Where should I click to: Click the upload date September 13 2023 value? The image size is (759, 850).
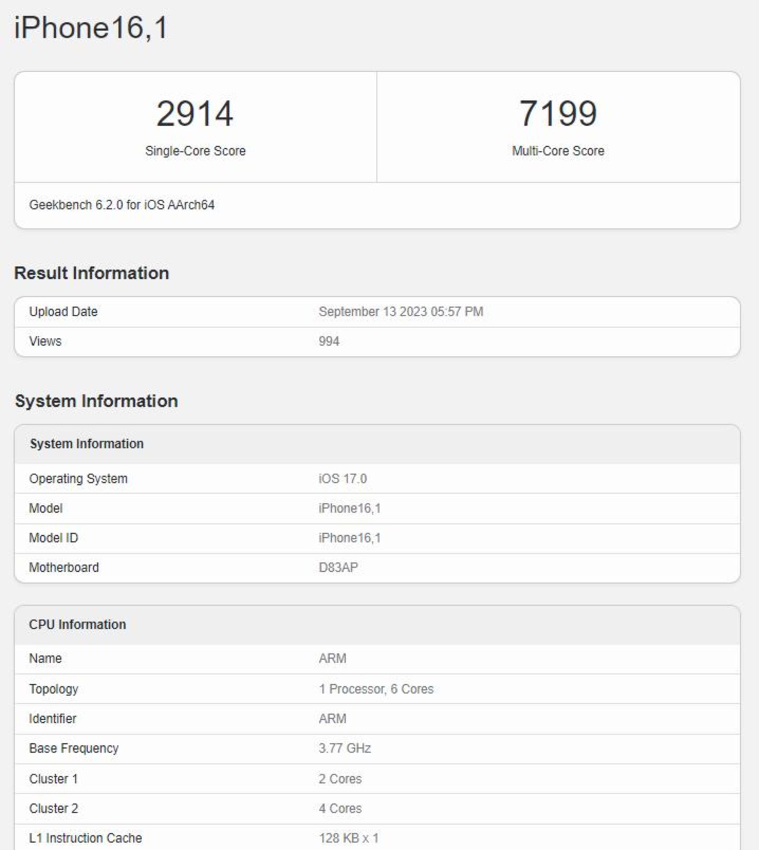pyautogui.click(x=401, y=312)
